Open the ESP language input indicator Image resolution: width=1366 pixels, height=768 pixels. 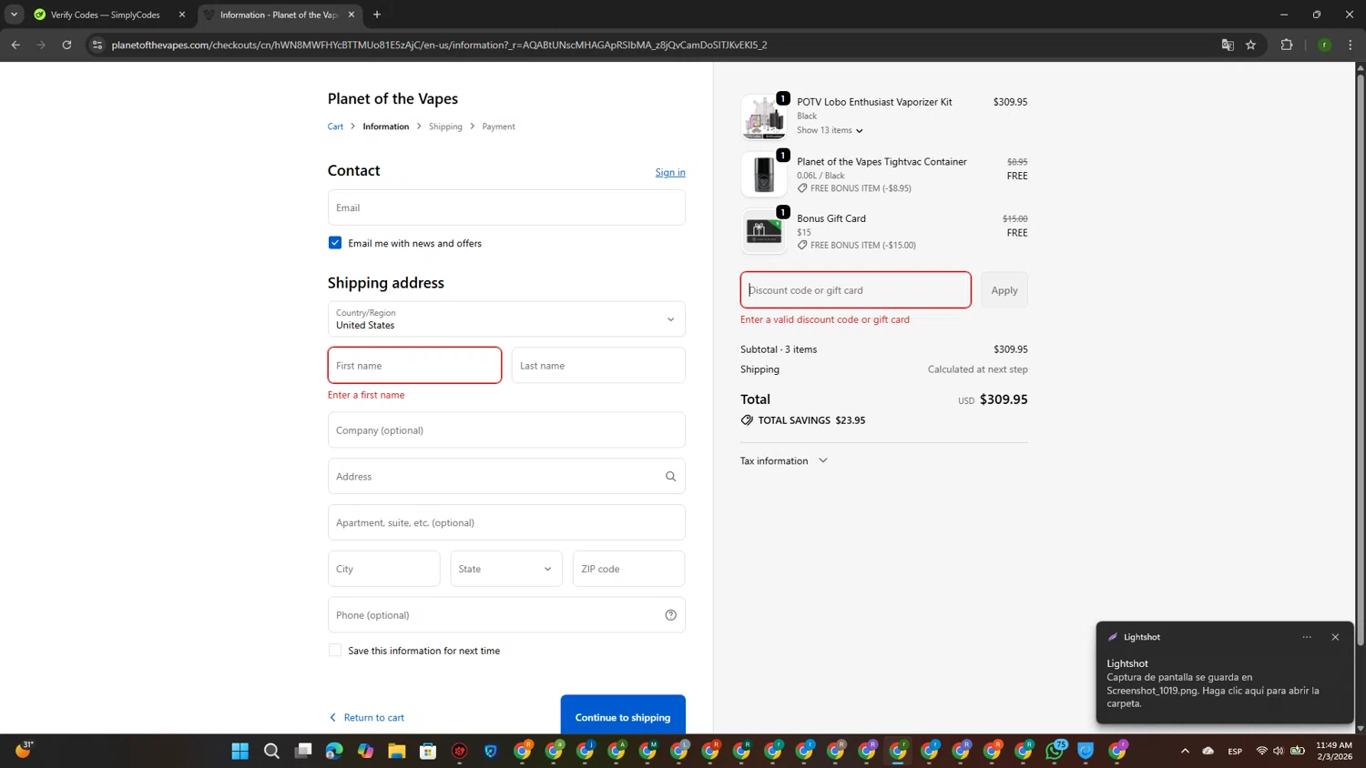coord(1235,751)
